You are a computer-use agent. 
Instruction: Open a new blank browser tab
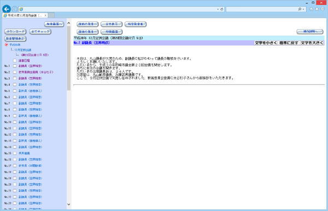pos(51,15)
